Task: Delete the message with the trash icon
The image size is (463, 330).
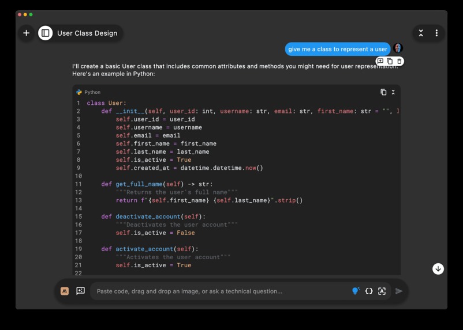Action: click(399, 61)
